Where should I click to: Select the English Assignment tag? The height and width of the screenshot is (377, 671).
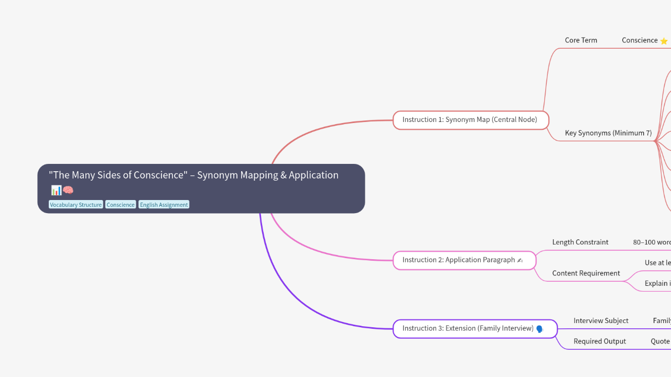(164, 205)
